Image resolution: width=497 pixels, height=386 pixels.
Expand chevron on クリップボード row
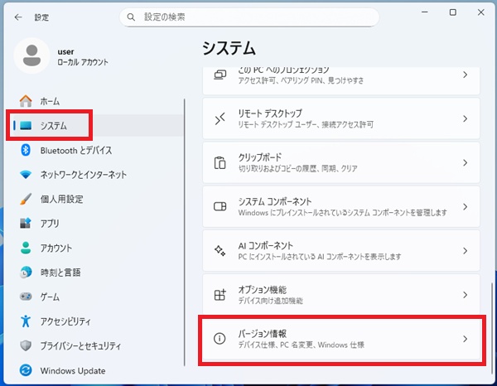pyautogui.click(x=465, y=162)
